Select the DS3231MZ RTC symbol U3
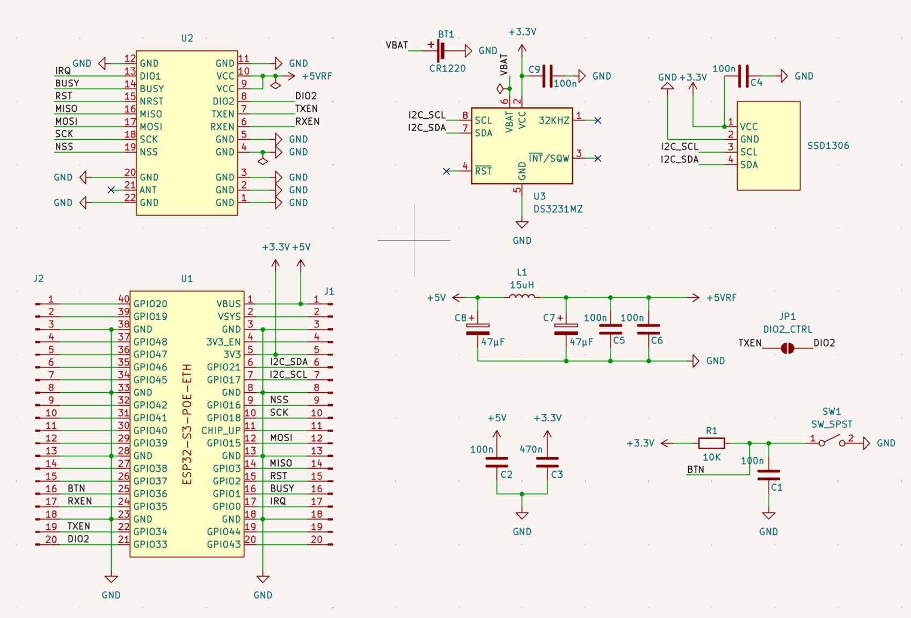Viewport: 911px width, 618px height. tap(521, 145)
